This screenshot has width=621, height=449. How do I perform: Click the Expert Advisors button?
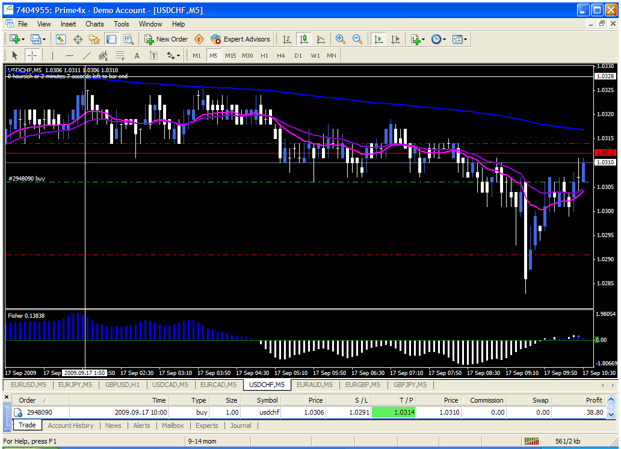pyautogui.click(x=241, y=39)
